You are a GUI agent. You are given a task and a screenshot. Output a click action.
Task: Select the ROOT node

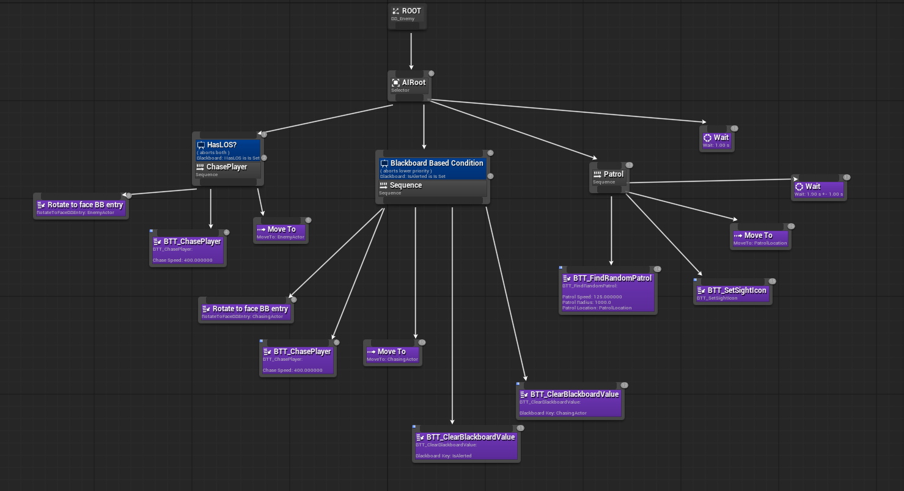point(407,15)
